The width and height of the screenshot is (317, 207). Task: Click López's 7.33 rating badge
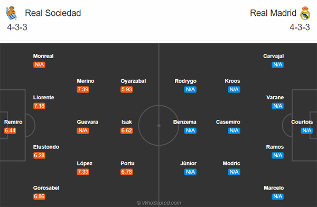click(83, 172)
